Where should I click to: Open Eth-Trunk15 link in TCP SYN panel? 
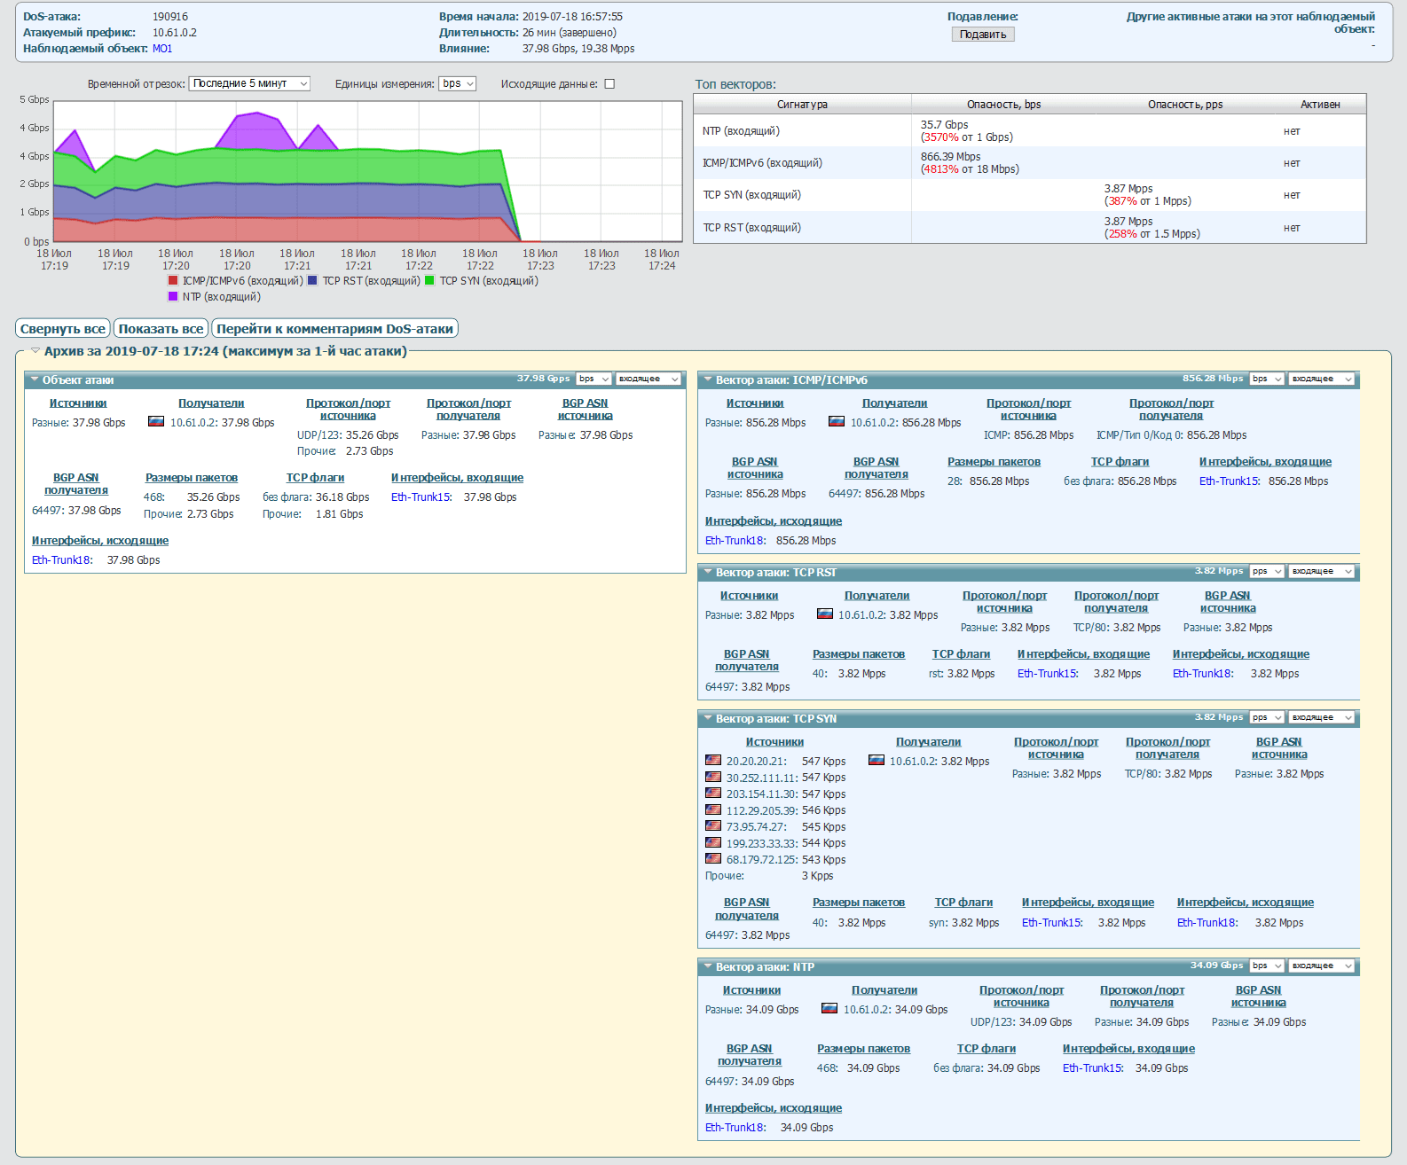point(1052,923)
